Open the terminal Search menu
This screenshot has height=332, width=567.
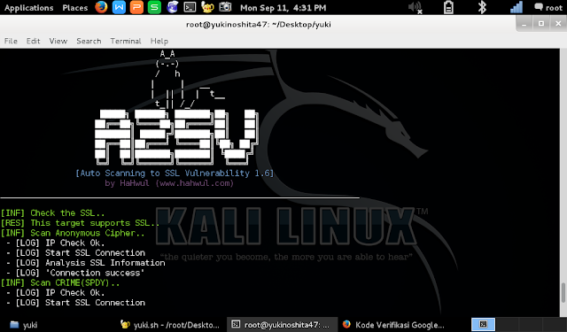coord(89,41)
